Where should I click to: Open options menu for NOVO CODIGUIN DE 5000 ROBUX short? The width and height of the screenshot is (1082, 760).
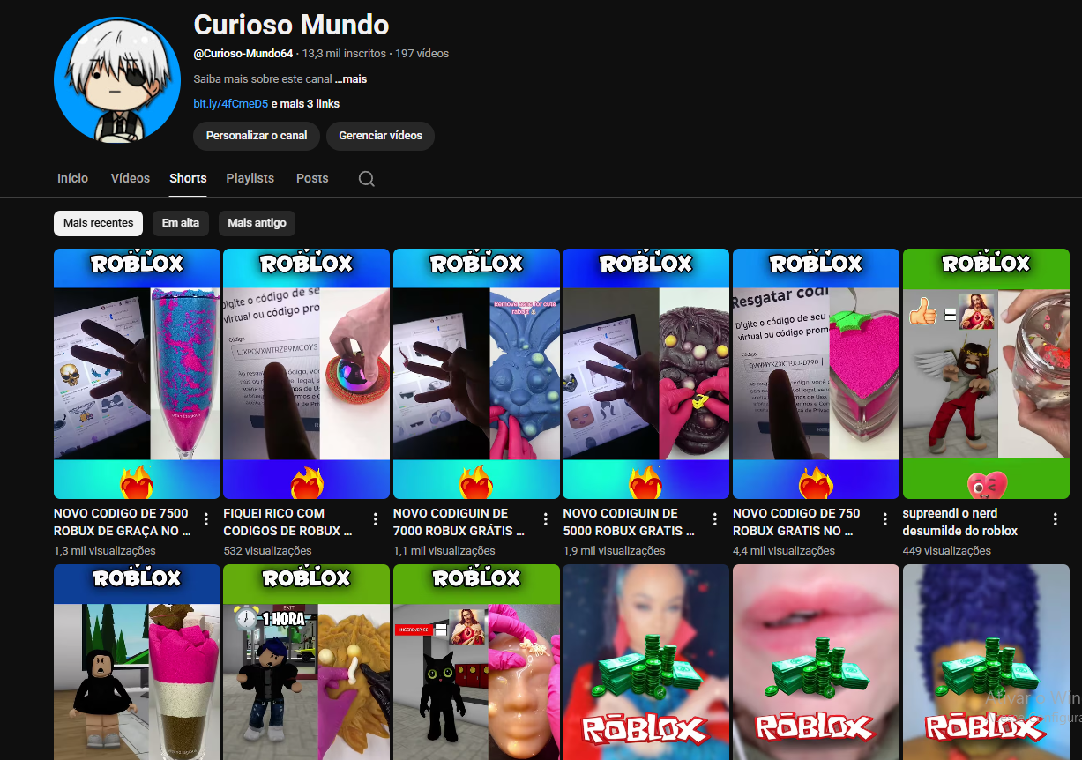click(x=715, y=519)
